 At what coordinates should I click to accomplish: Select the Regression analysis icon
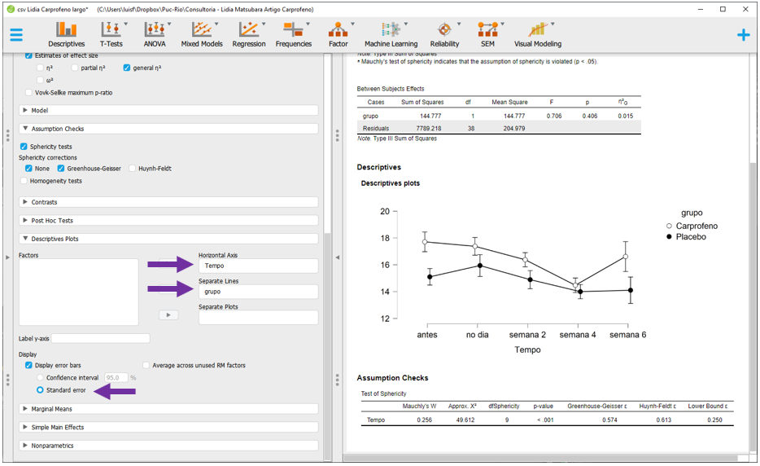click(248, 33)
